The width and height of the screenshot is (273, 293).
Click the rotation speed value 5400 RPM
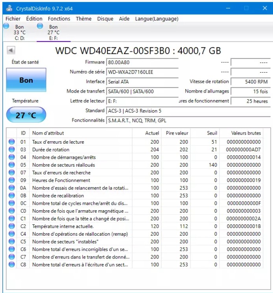tap(251, 82)
